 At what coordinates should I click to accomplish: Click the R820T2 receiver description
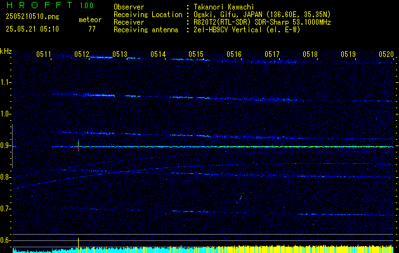click(x=262, y=22)
